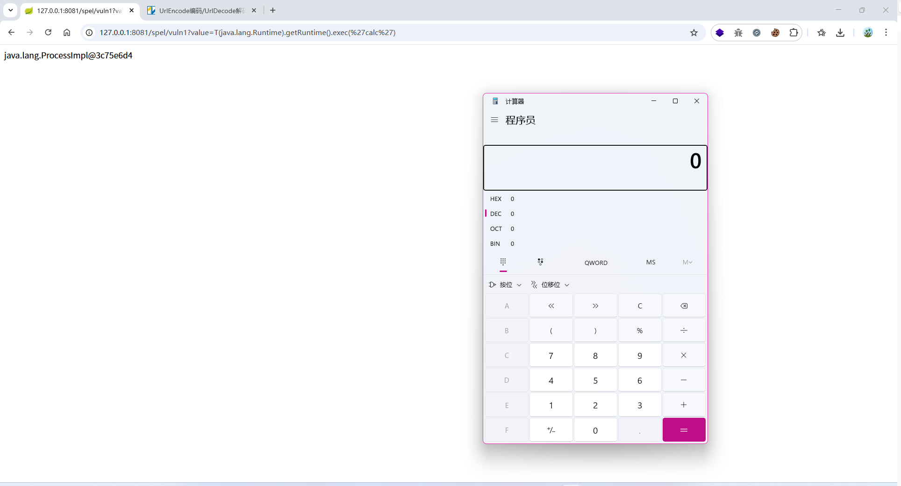Click the digit 3 key
901x486 pixels.
(640, 405)
